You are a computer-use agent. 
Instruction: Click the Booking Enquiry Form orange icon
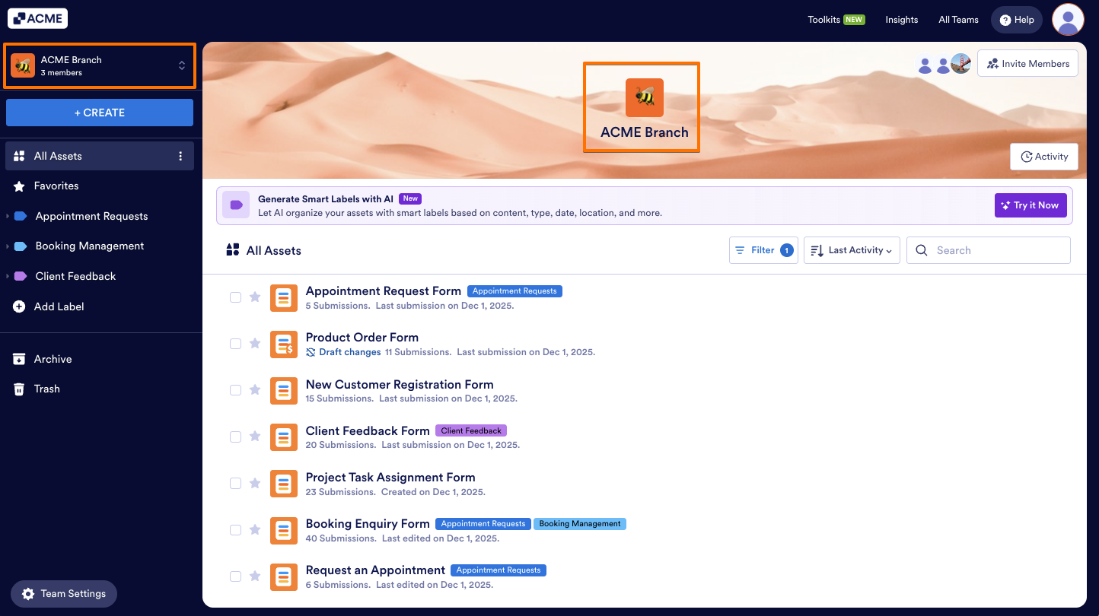[x=284, y=529]
